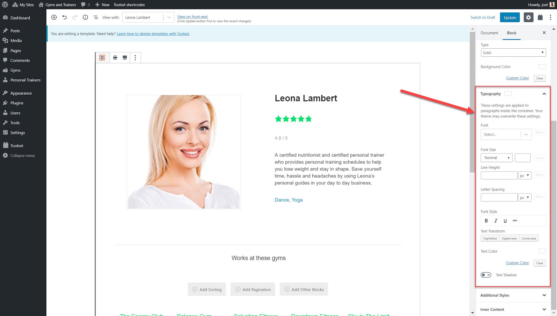Apply underline font style
The height and width of the screenshot is (316, 557).
click(x=505, y=221)
